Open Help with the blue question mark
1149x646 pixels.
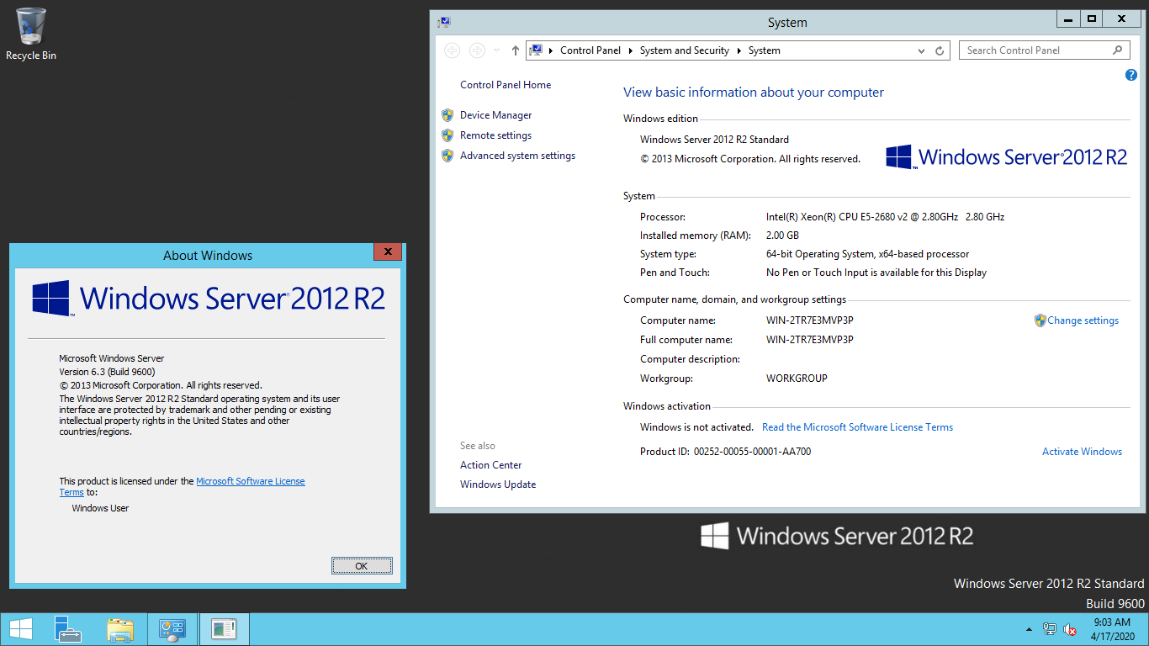(x=1131, y=75)
